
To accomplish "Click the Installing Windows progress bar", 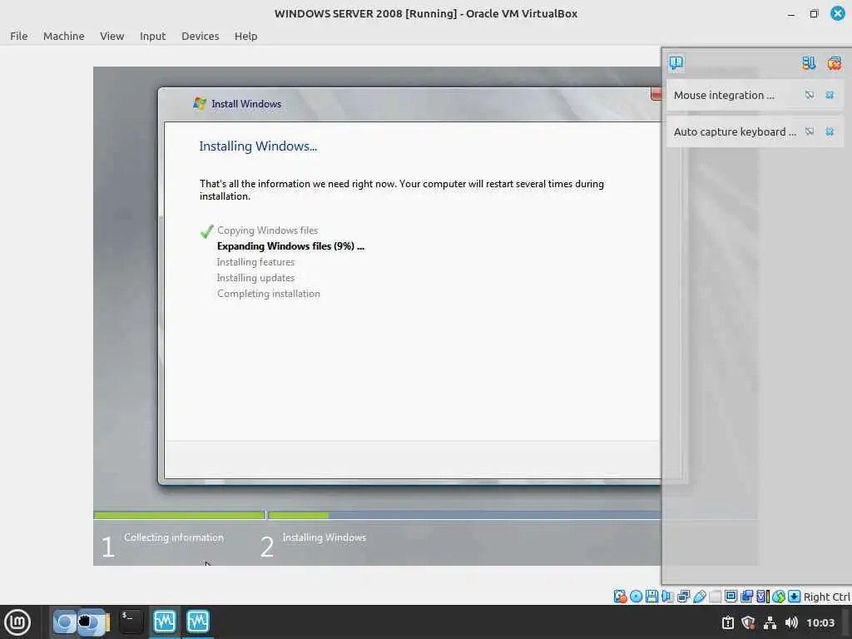I will click(x=464, y=515).
